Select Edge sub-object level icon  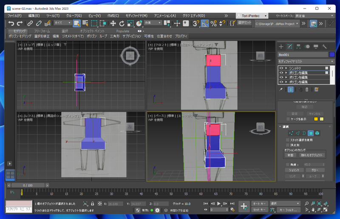click(298, 133)
